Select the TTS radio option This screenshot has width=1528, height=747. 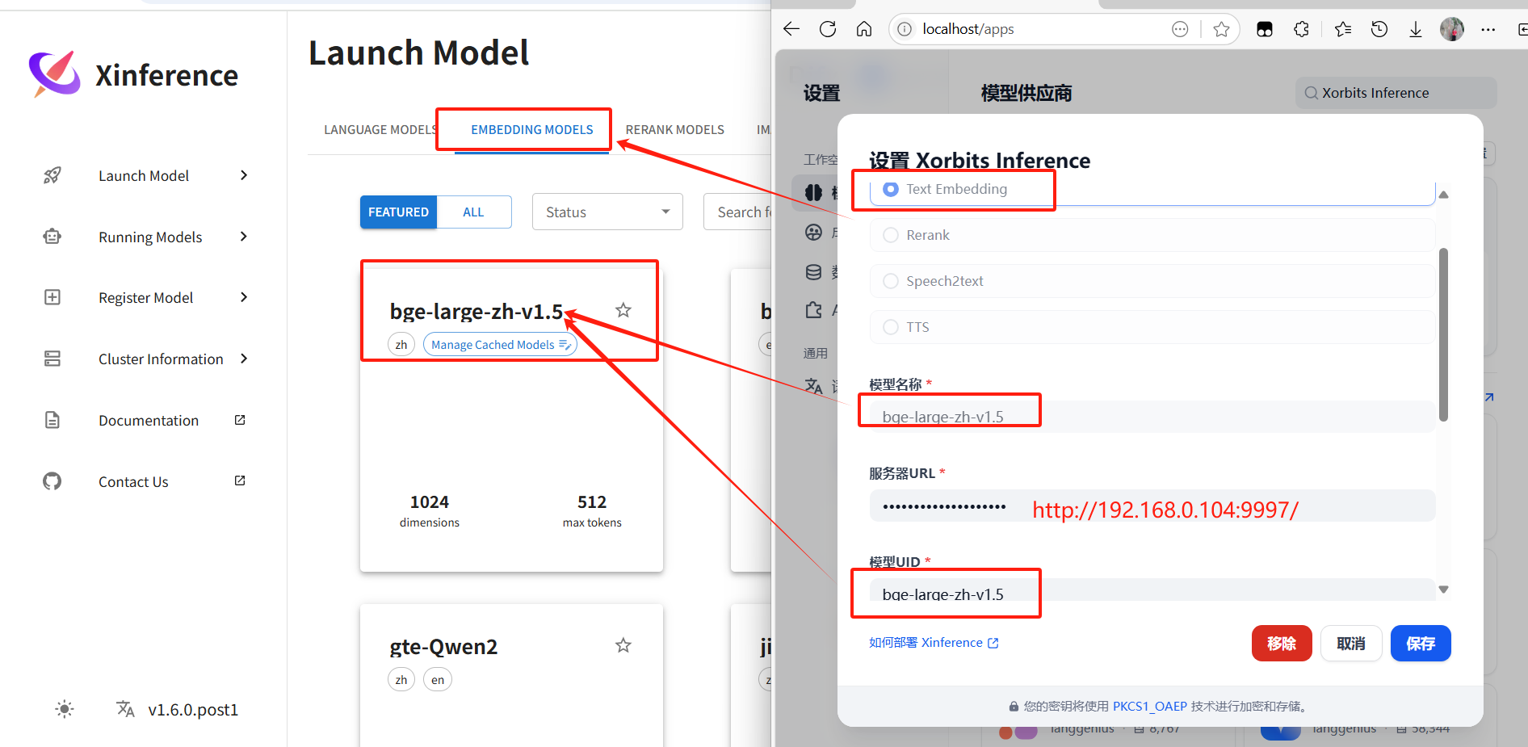[891, 327]
